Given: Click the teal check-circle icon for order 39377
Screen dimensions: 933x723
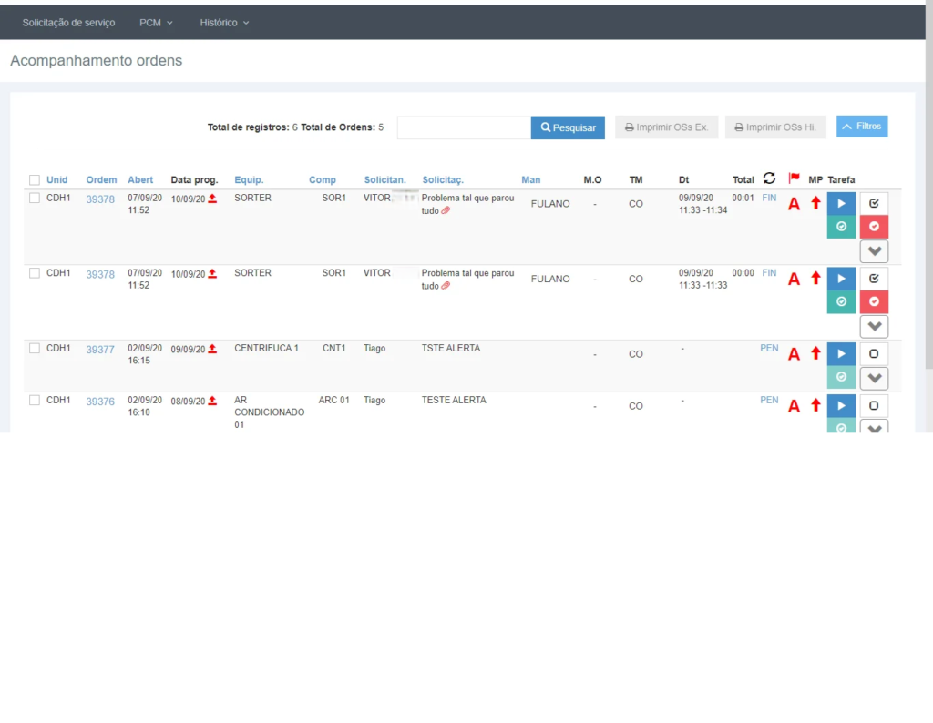Looking at the screenshot, I should coord(841,377).
